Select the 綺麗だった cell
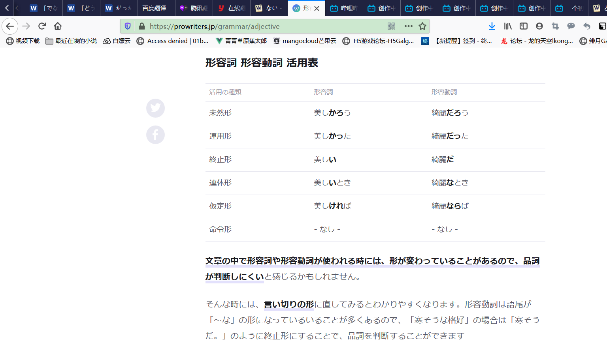This screenshot has height=341, width=607. point(450,136)
